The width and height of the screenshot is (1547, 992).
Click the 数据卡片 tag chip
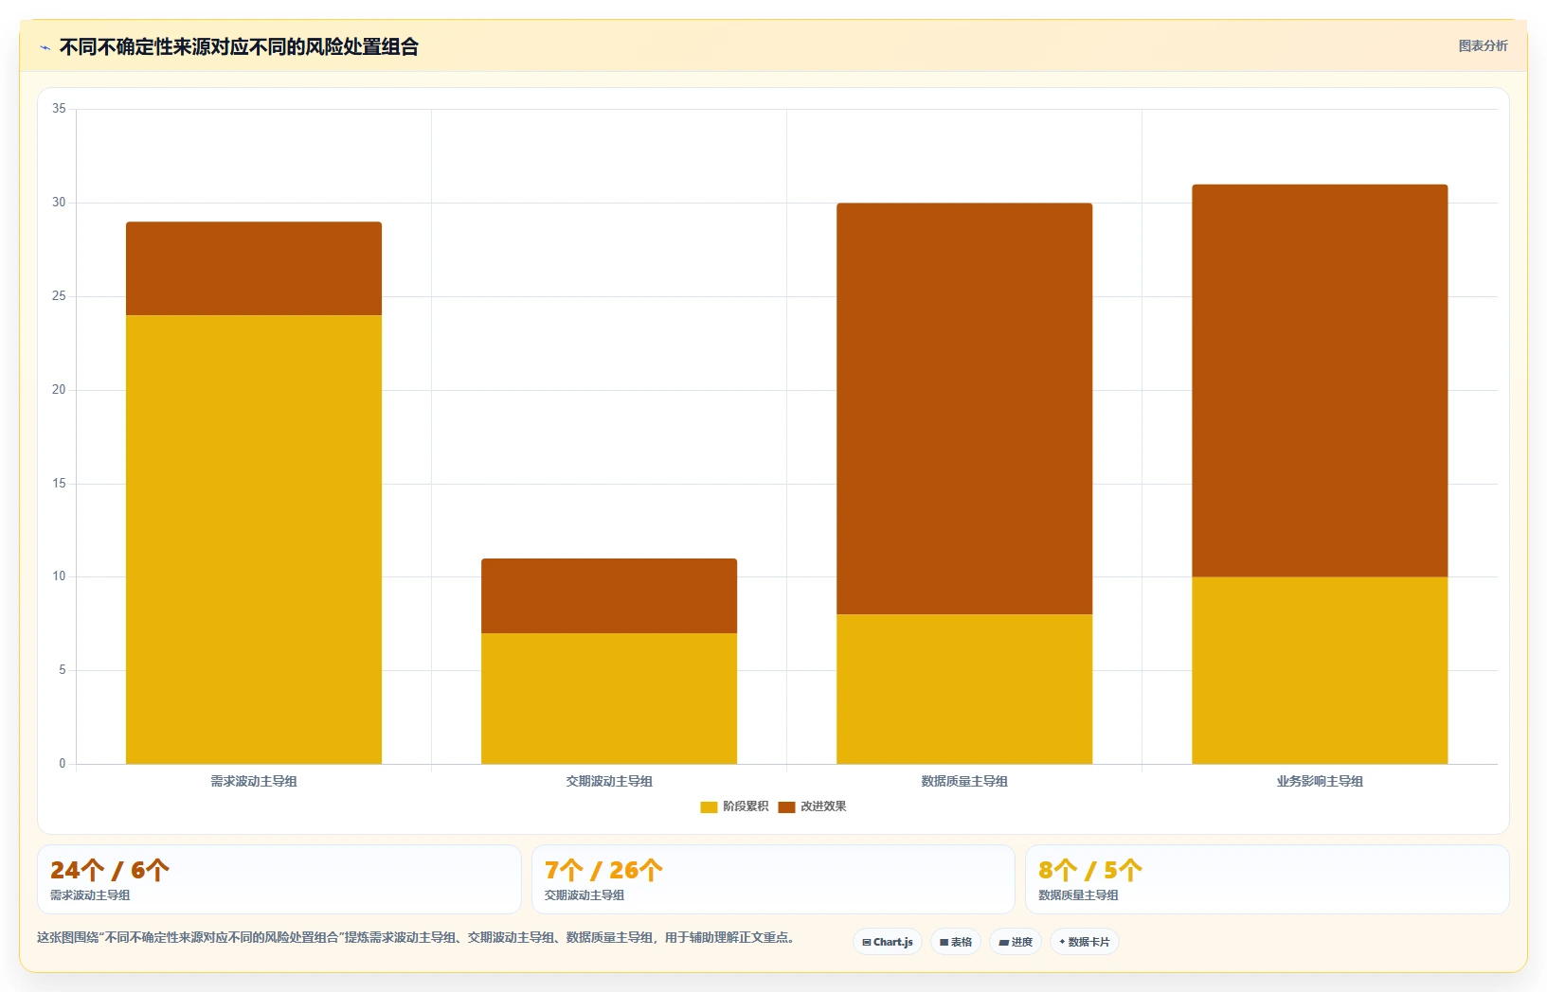coord(1085,942)
